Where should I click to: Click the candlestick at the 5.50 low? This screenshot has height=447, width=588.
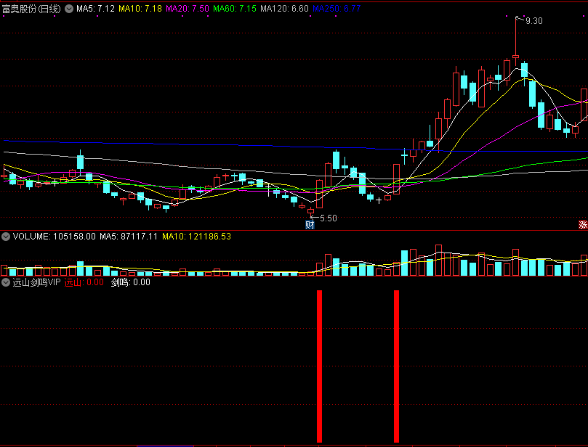[x=310, y=211]
